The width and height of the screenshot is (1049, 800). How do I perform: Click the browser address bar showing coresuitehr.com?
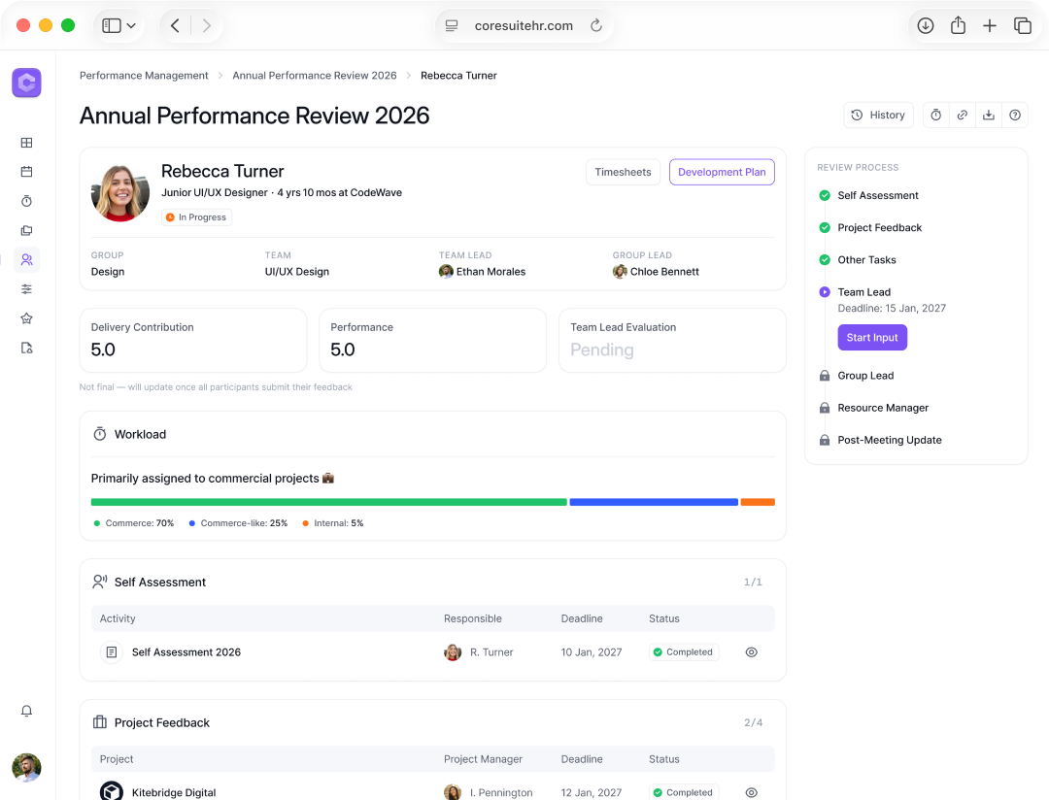pyautogui.click(x=524, y=26)
